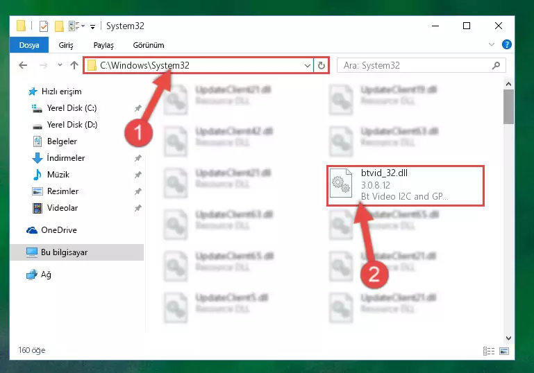This screenshot has width=534, height=373.
Task: Go back with the left arrow
Action: click(23, 65)
